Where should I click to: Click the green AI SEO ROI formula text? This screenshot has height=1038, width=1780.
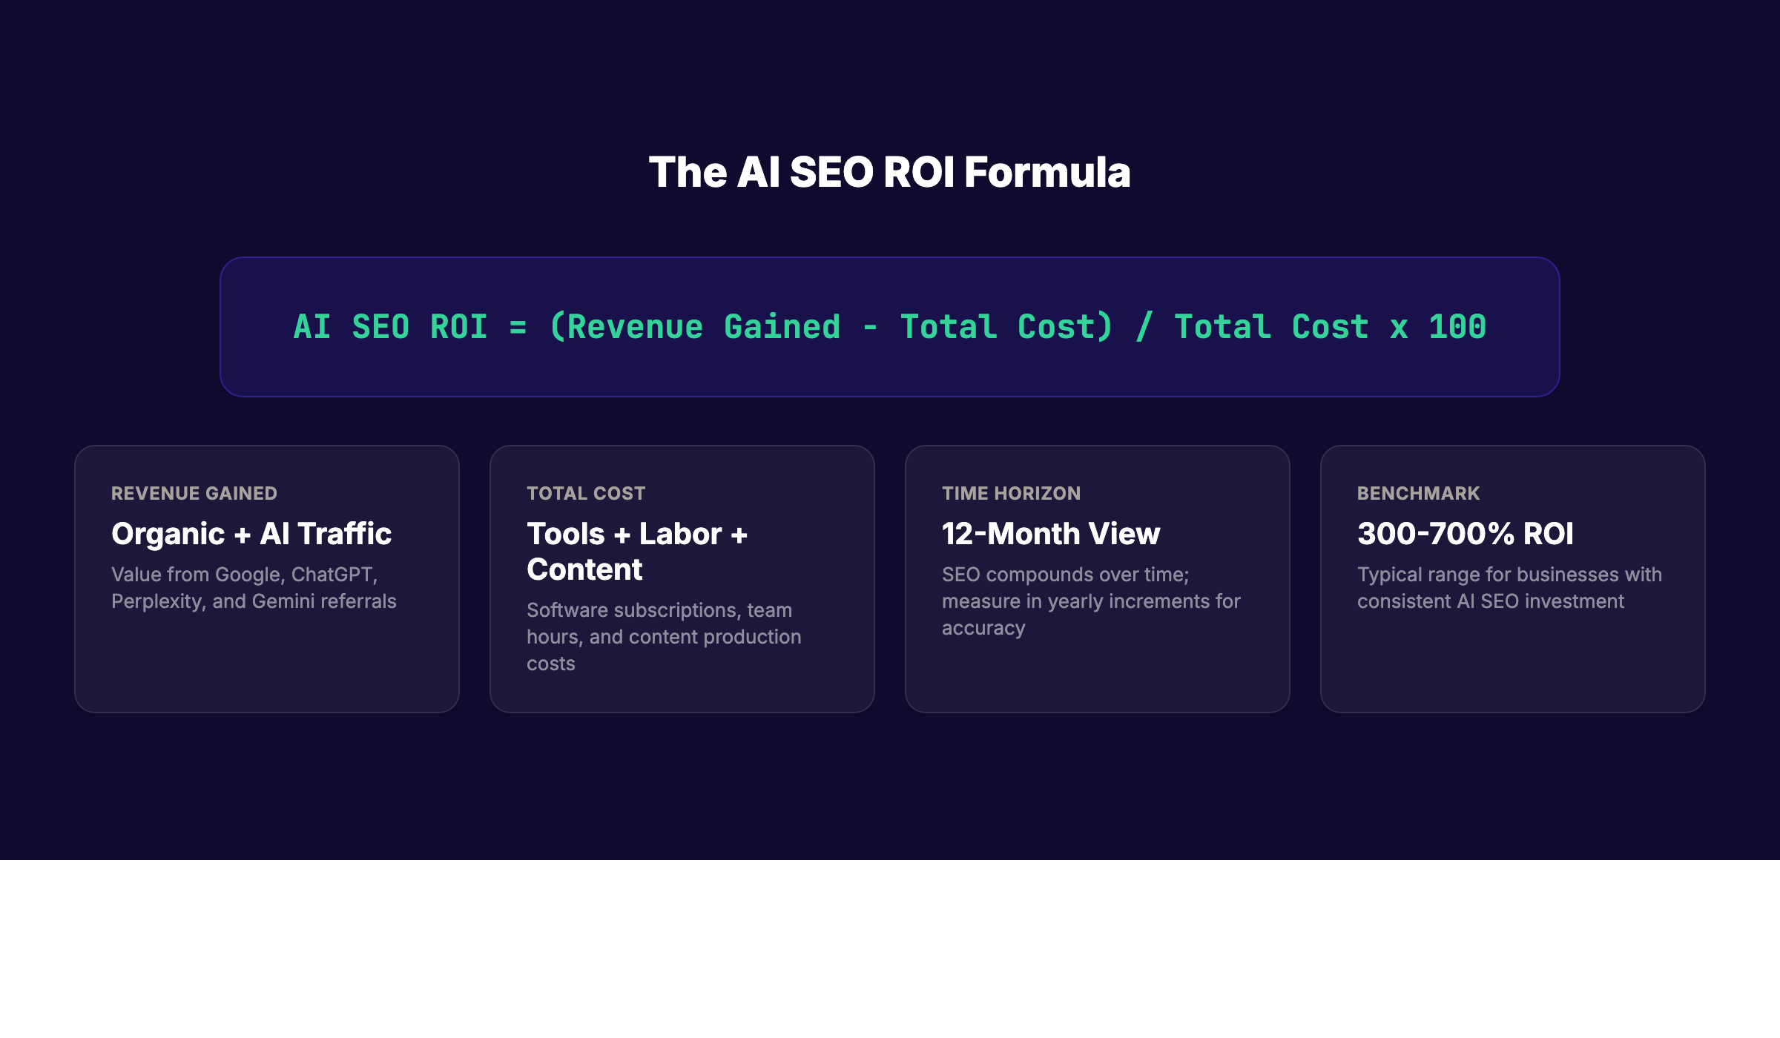[x=890, y=327]
